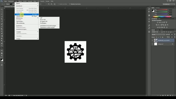Open the Deckkraft opacity dropdown arrow
This screenshot has height=99, width=176.
click(x=175, y=35)
